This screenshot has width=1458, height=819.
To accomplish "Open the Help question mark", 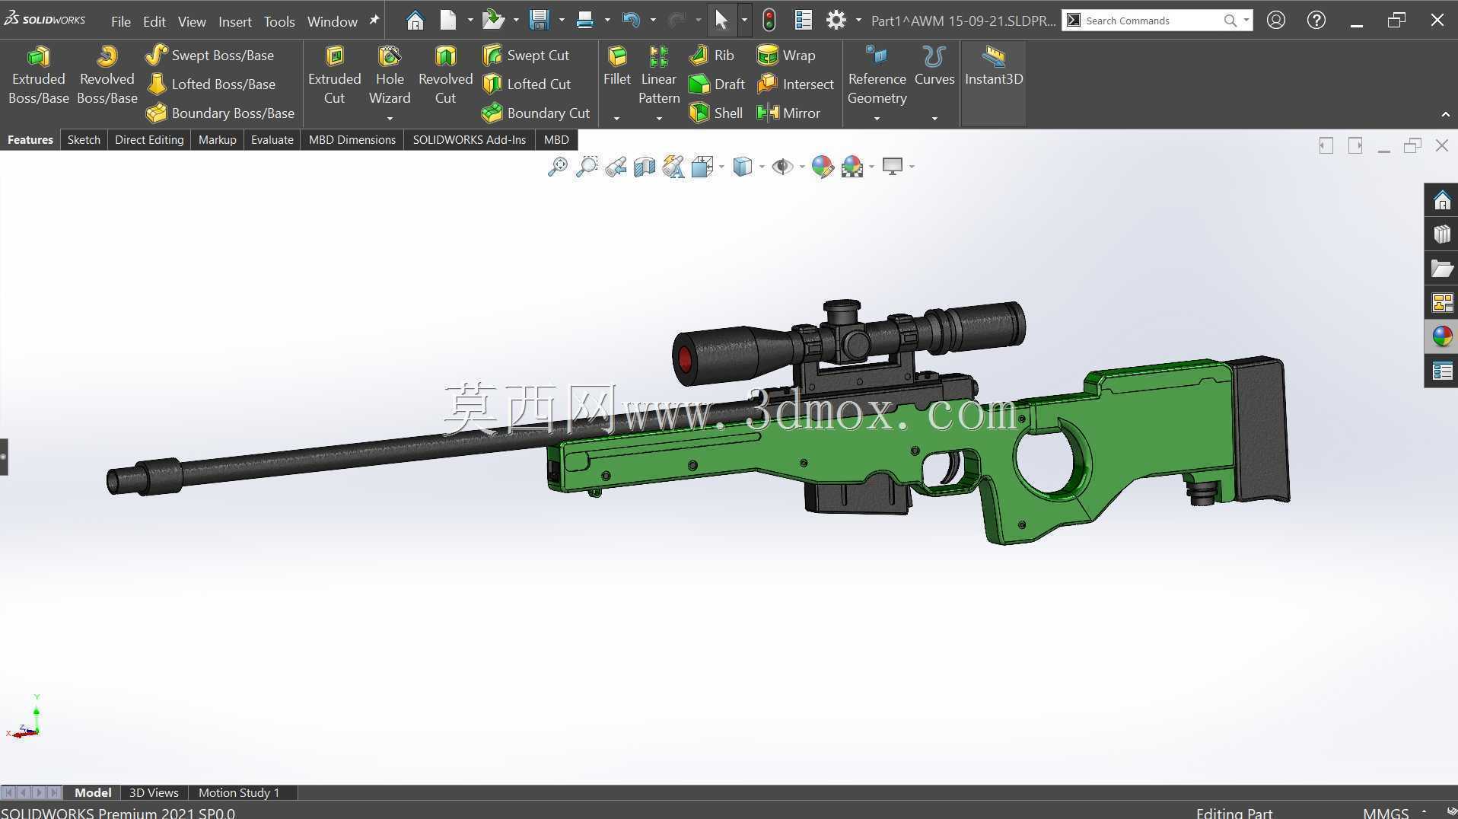I will 1316,21.
